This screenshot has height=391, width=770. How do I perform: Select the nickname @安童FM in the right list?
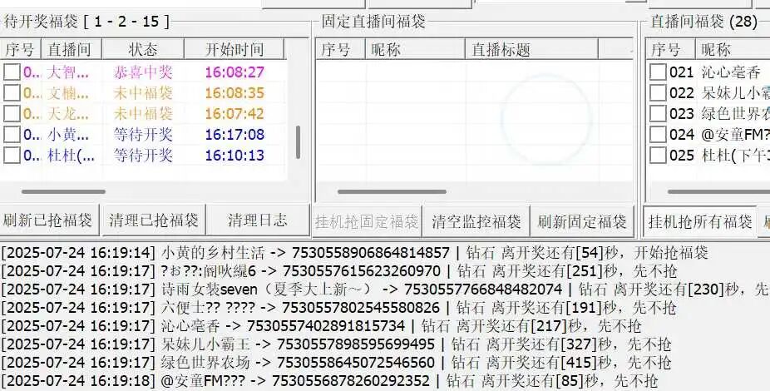(736, 134)
